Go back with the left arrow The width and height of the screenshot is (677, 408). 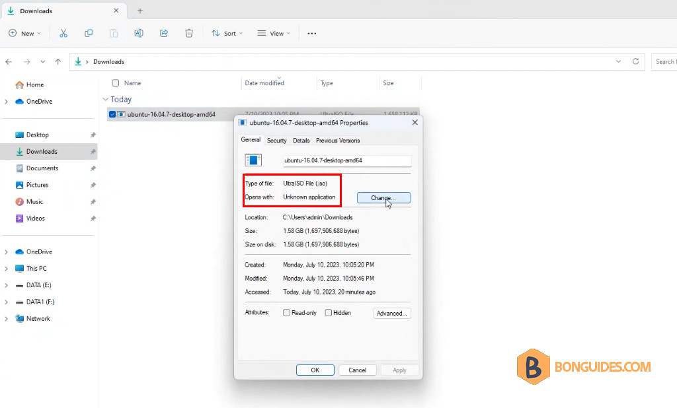pyautogui.click(x=9, y=61)
